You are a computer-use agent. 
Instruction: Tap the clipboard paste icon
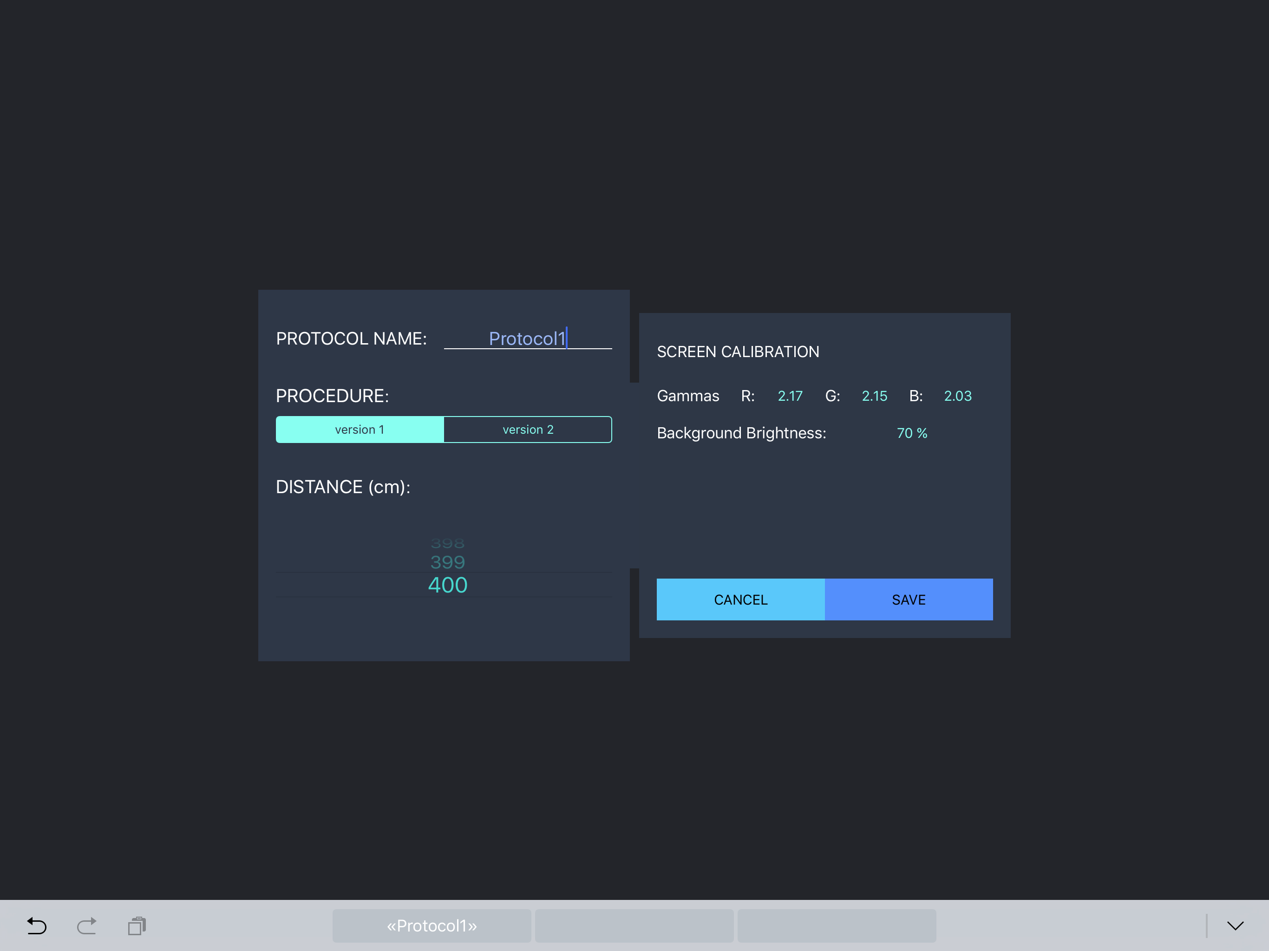[137, 925]
